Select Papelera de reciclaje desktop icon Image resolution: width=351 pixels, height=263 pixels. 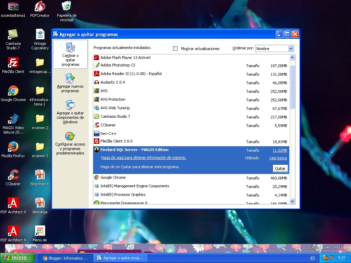tap(67, 11)
